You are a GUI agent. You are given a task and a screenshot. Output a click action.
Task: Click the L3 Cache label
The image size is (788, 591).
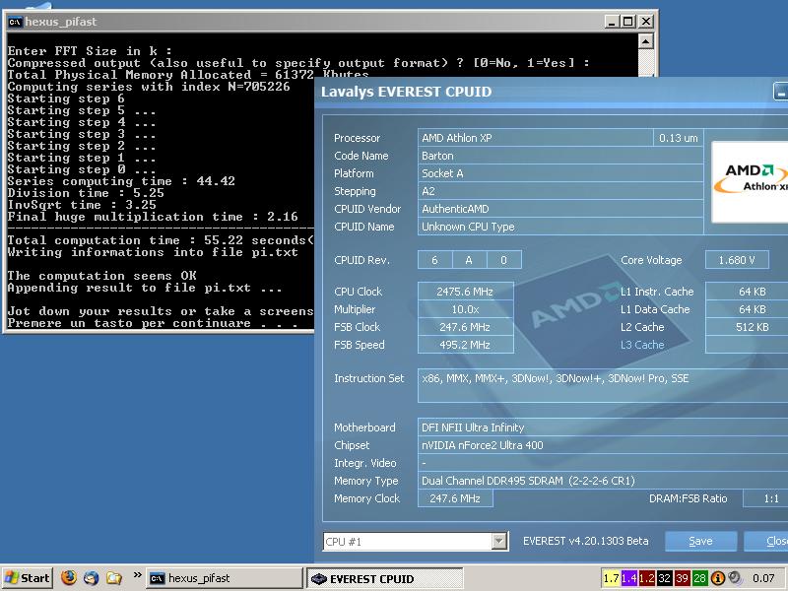click(642, 345)
